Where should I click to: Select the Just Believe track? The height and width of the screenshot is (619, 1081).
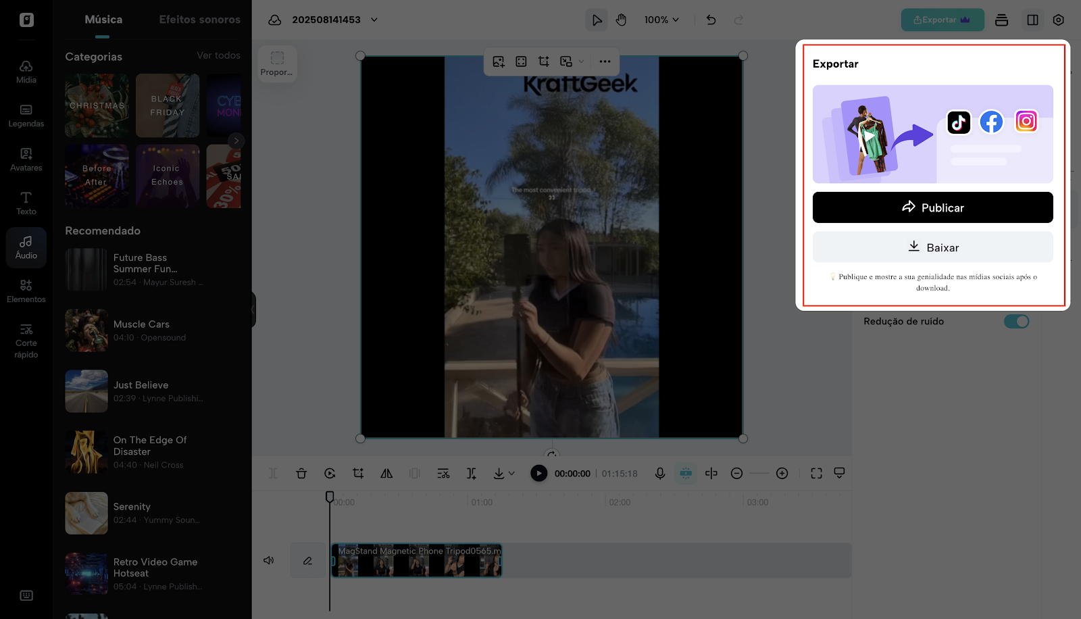click(x=153, y=391)
